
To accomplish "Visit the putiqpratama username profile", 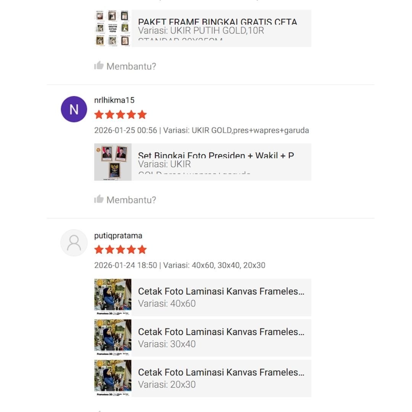I will [x=118, y=236].
